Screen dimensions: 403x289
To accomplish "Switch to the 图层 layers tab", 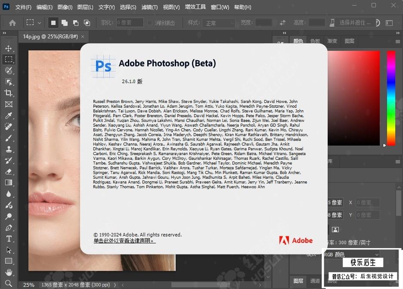I will tap(298, 281).
